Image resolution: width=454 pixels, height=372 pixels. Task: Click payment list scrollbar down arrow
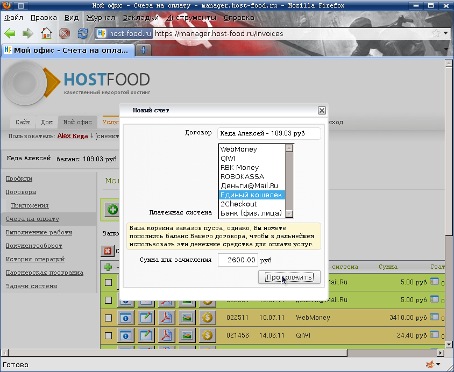289,214
